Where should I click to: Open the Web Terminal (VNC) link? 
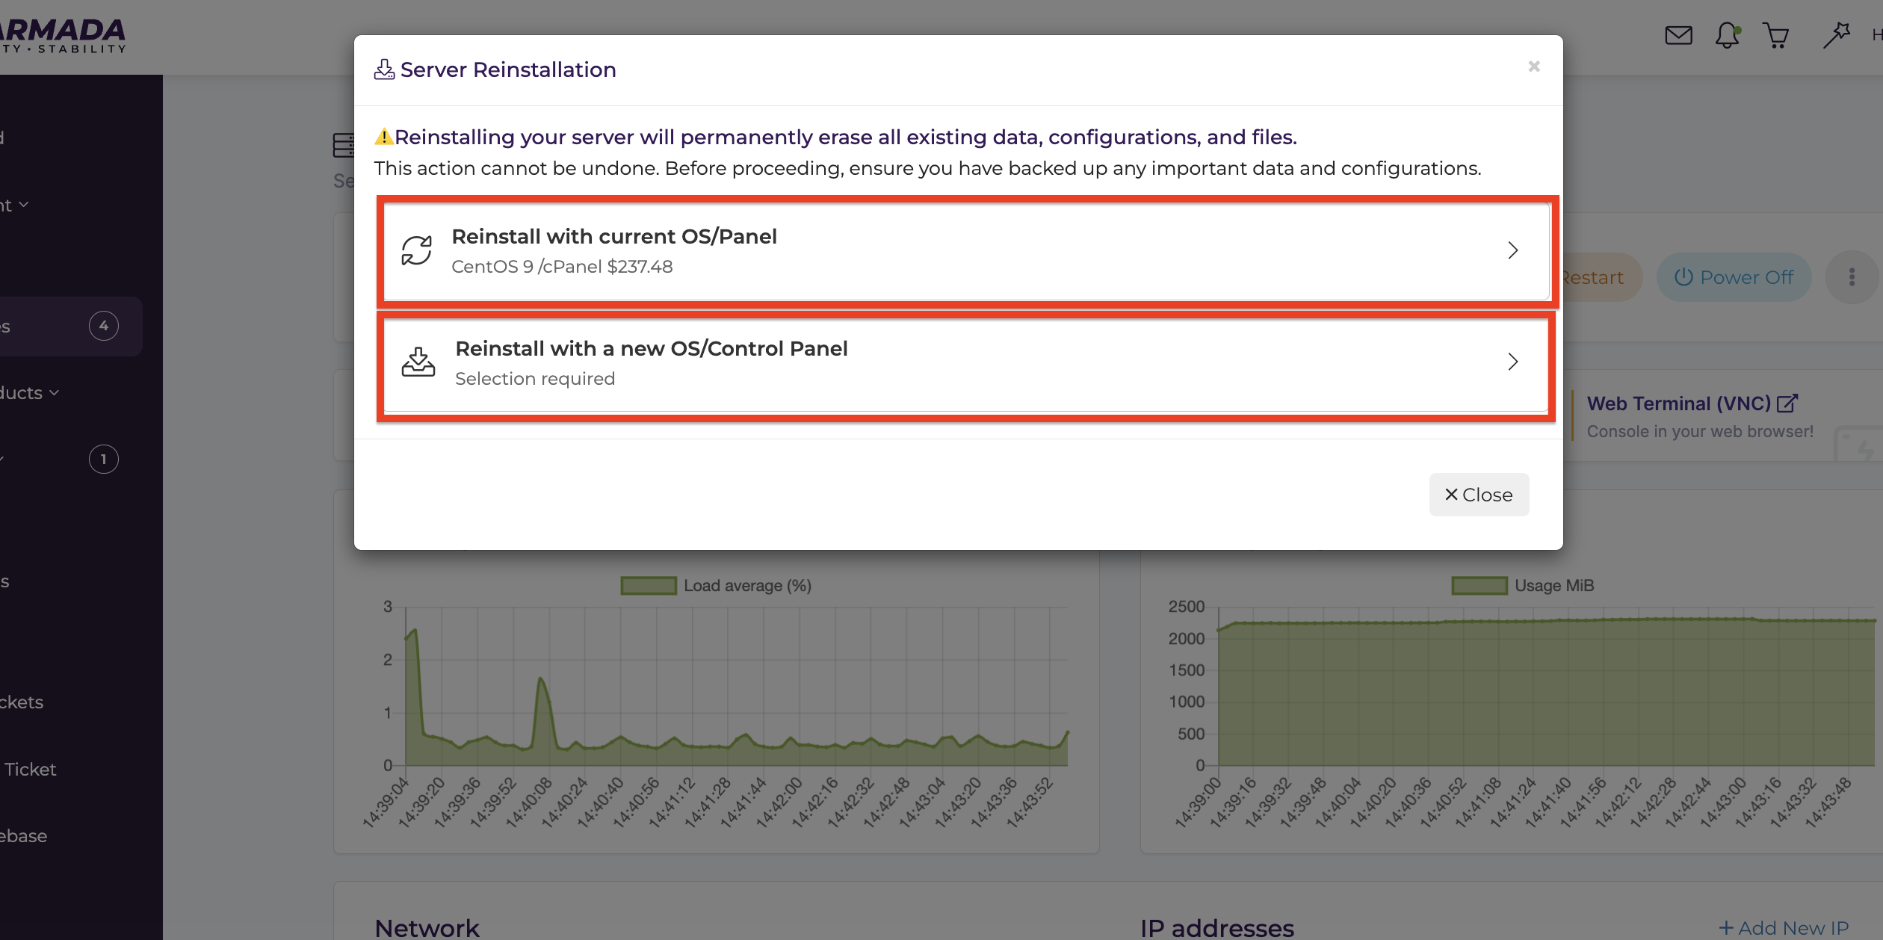coord(1678,403)
